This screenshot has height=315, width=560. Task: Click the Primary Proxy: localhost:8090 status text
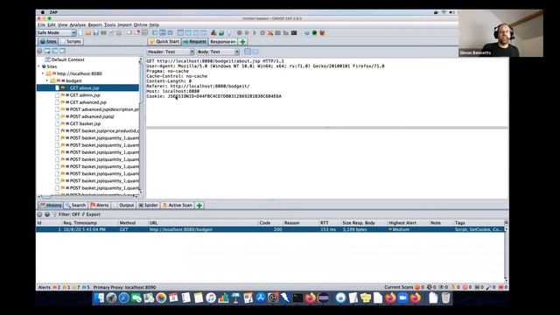point(124,287)
